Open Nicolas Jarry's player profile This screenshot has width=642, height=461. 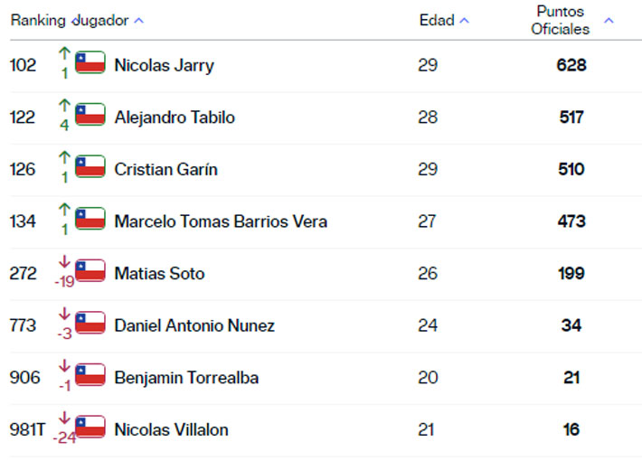(x=164, y=65)
